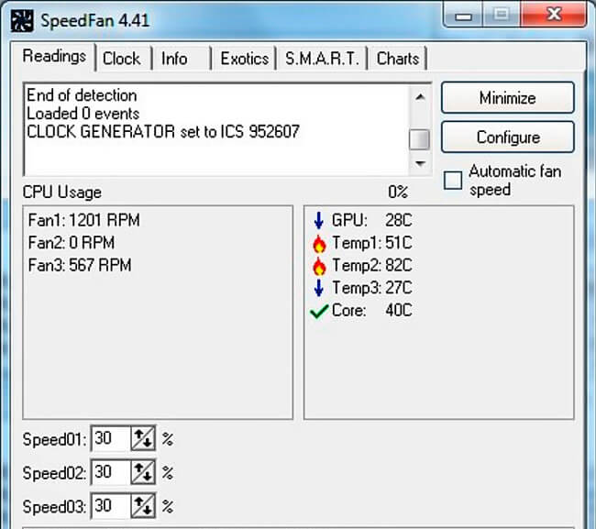Click the CPU Usage label
This screenshot has width=596, height=529.
[62, 192]
